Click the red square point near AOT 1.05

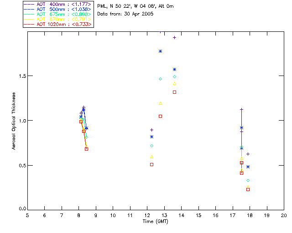coord(160,116)
